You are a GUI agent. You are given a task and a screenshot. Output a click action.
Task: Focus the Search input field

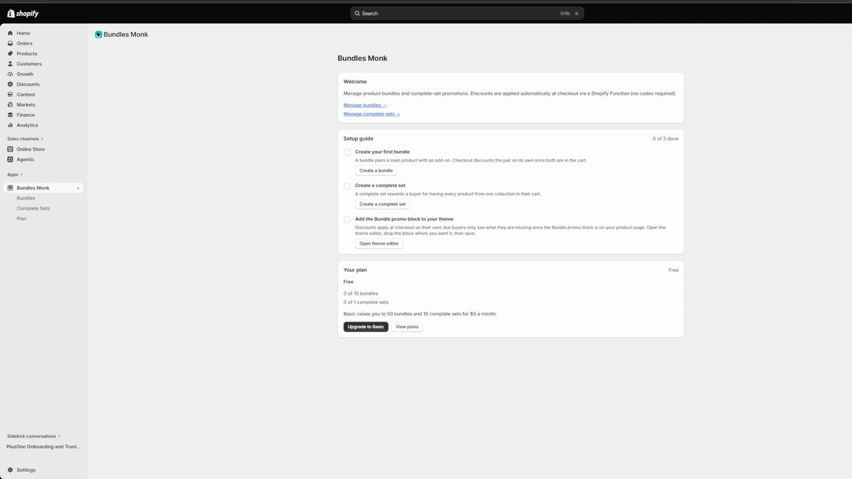point(467,13)
